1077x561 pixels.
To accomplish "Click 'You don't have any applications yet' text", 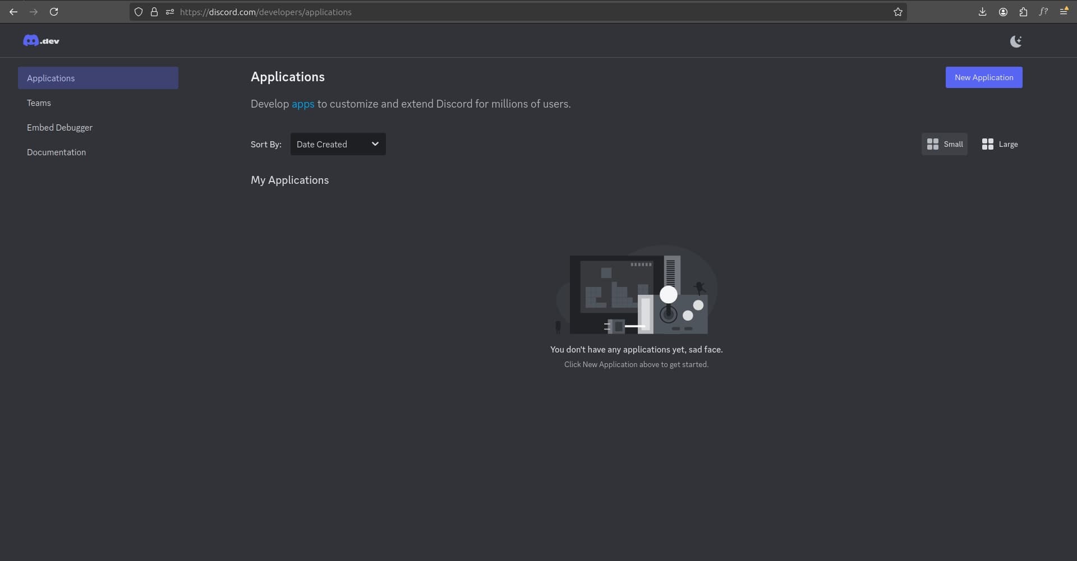I will [x=636, y=350].
